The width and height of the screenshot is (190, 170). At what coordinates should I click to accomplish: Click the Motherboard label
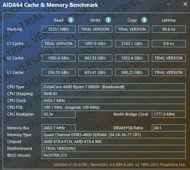[20, 148]
